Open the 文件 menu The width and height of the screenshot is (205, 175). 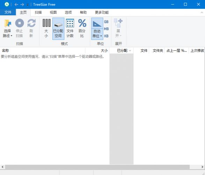[8, 12]
